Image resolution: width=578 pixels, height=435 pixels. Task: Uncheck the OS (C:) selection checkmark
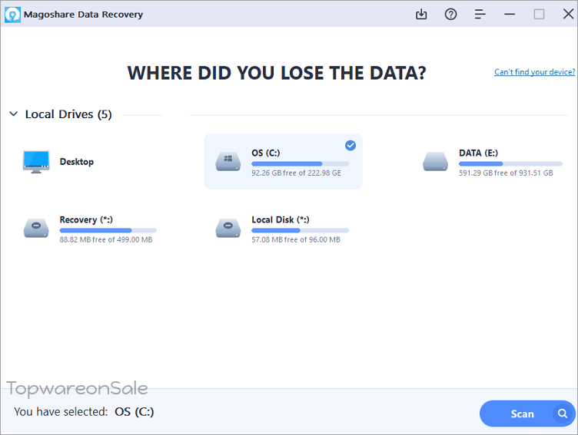click(350, 146)
